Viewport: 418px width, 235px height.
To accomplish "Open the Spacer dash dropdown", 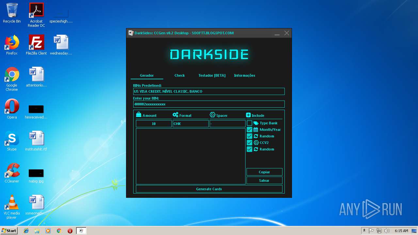I will click(228, 124).
